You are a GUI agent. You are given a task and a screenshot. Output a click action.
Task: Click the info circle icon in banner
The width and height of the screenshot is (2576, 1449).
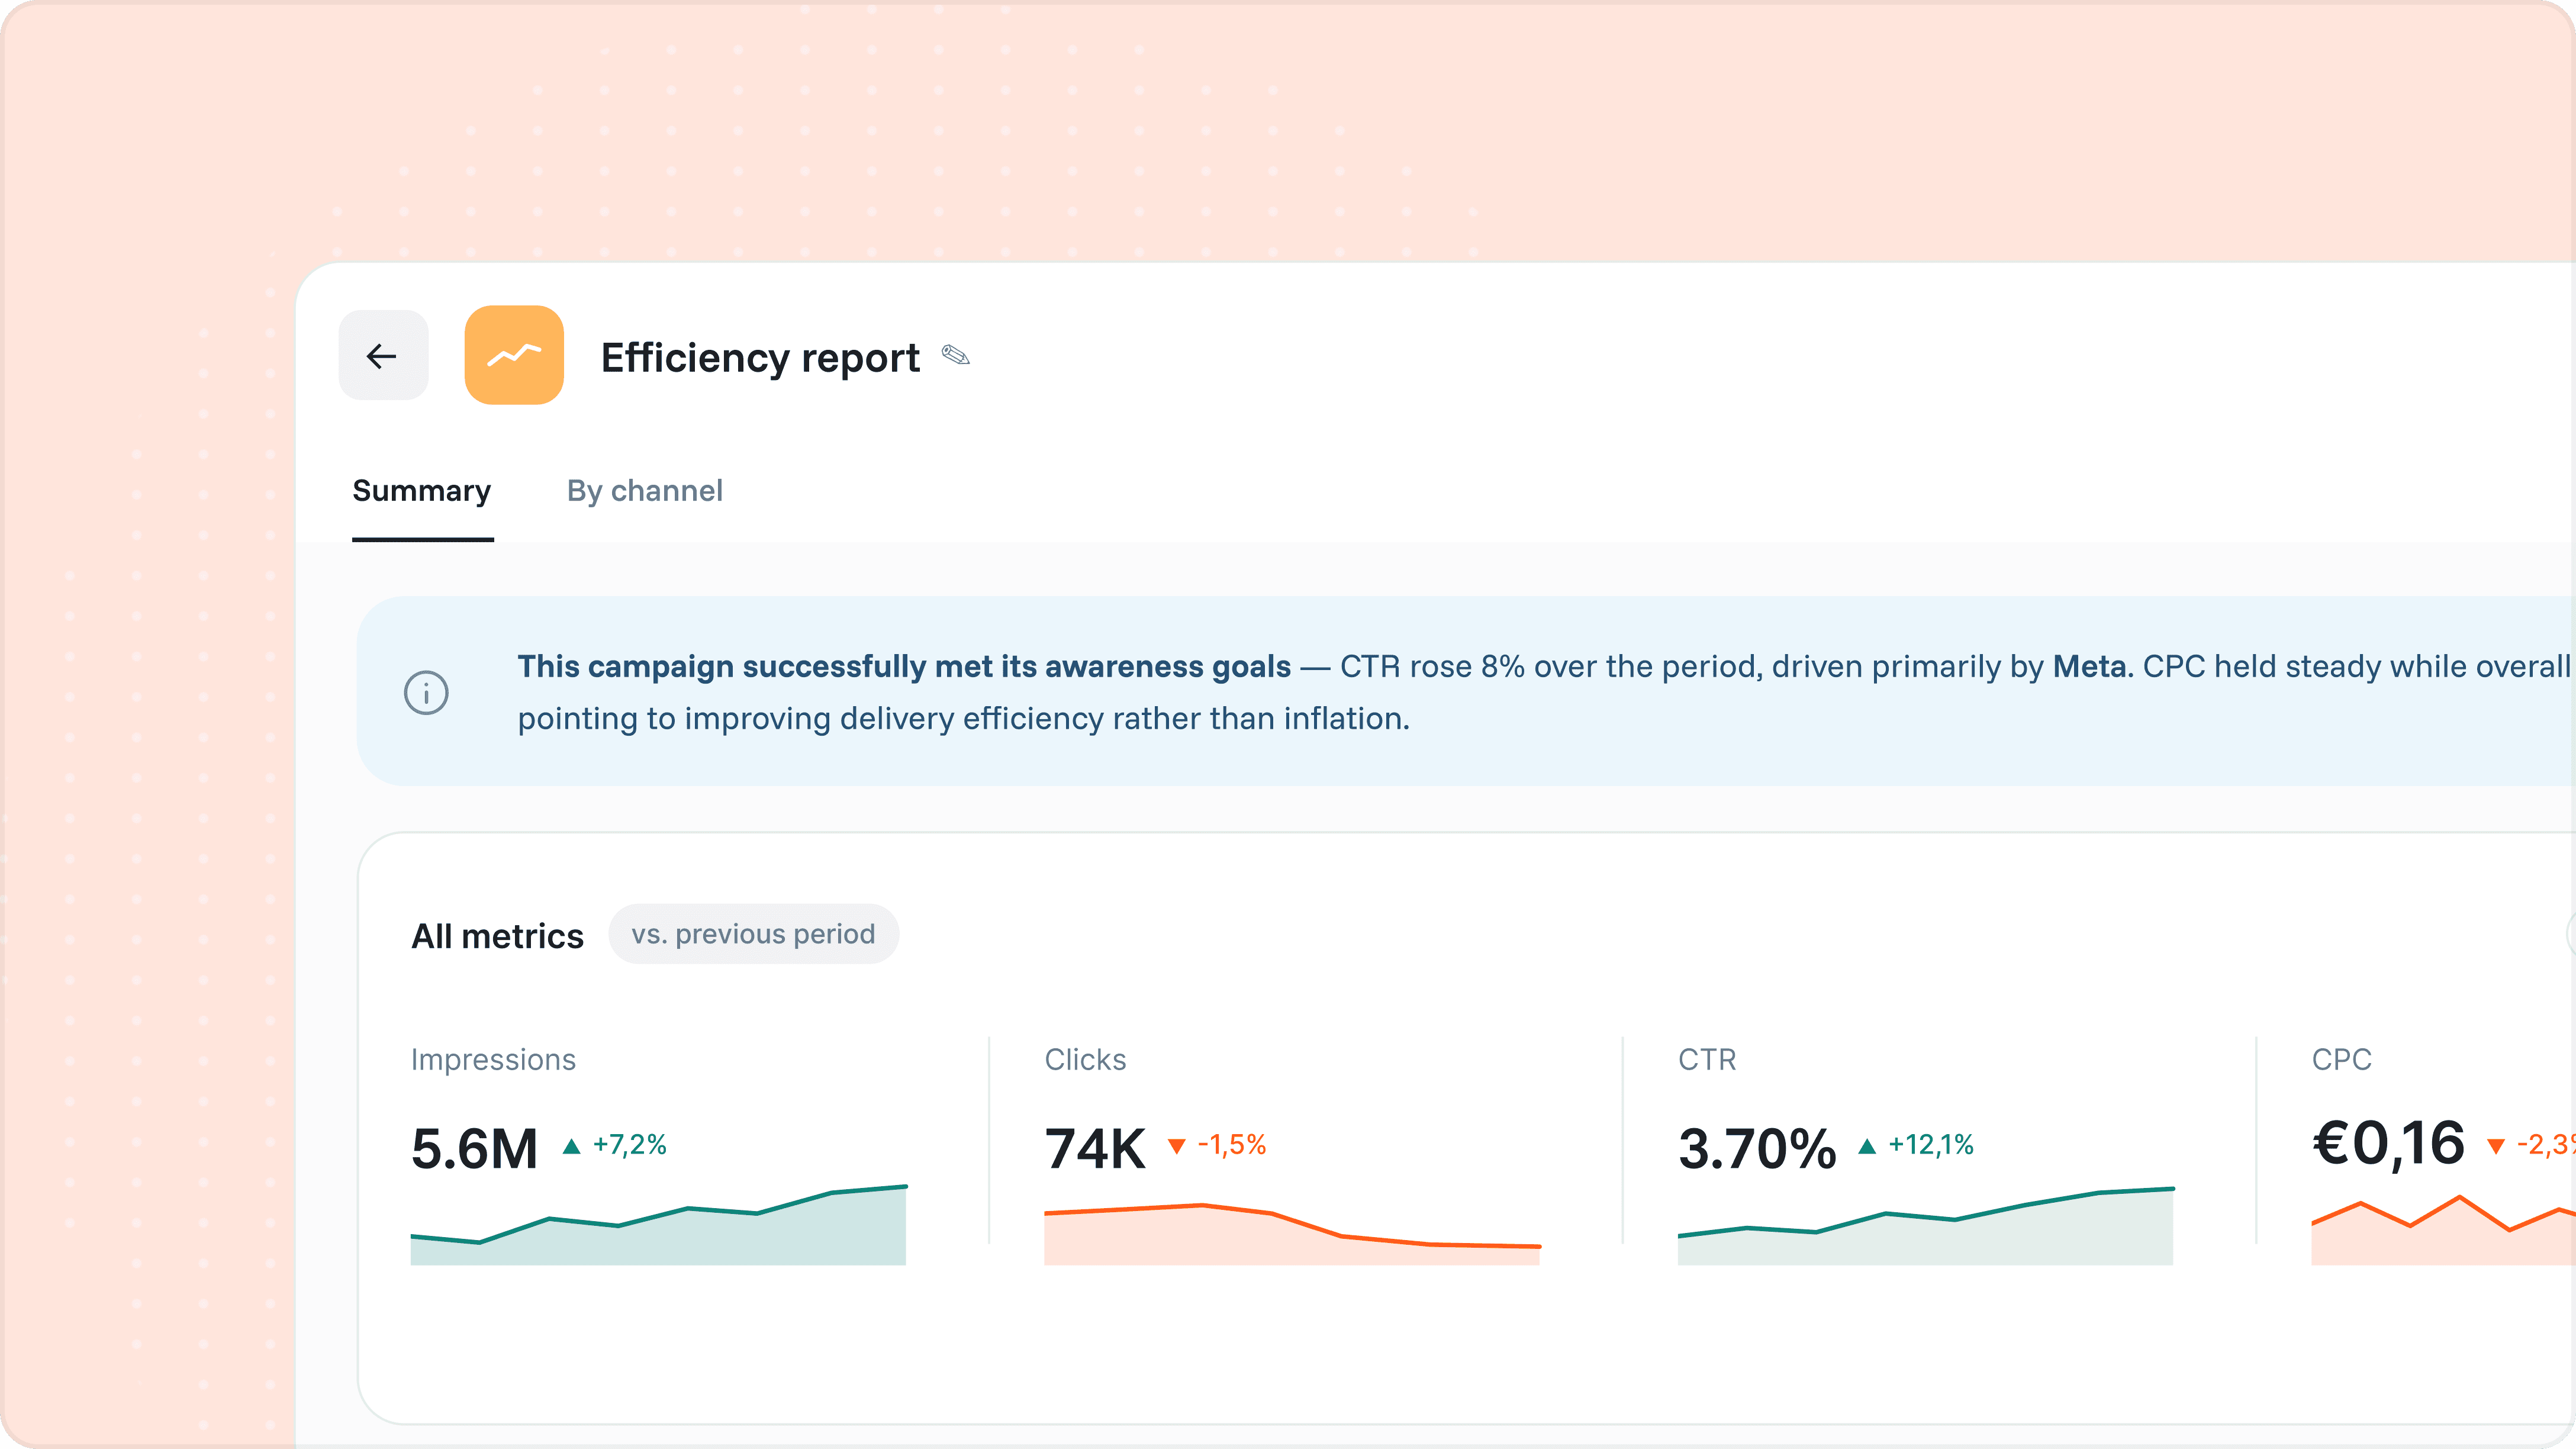(x=426, y=692)
